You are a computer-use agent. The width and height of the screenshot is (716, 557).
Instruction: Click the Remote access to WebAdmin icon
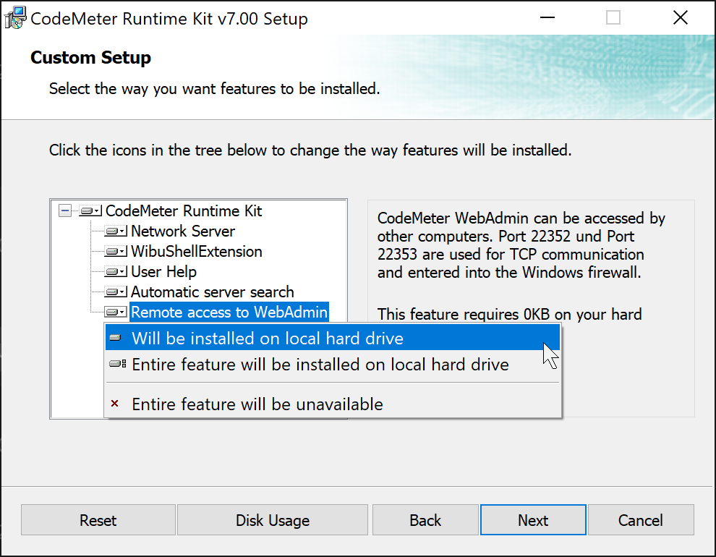(116, 312)
